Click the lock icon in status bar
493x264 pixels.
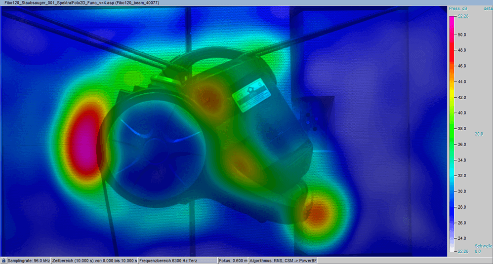3,260
